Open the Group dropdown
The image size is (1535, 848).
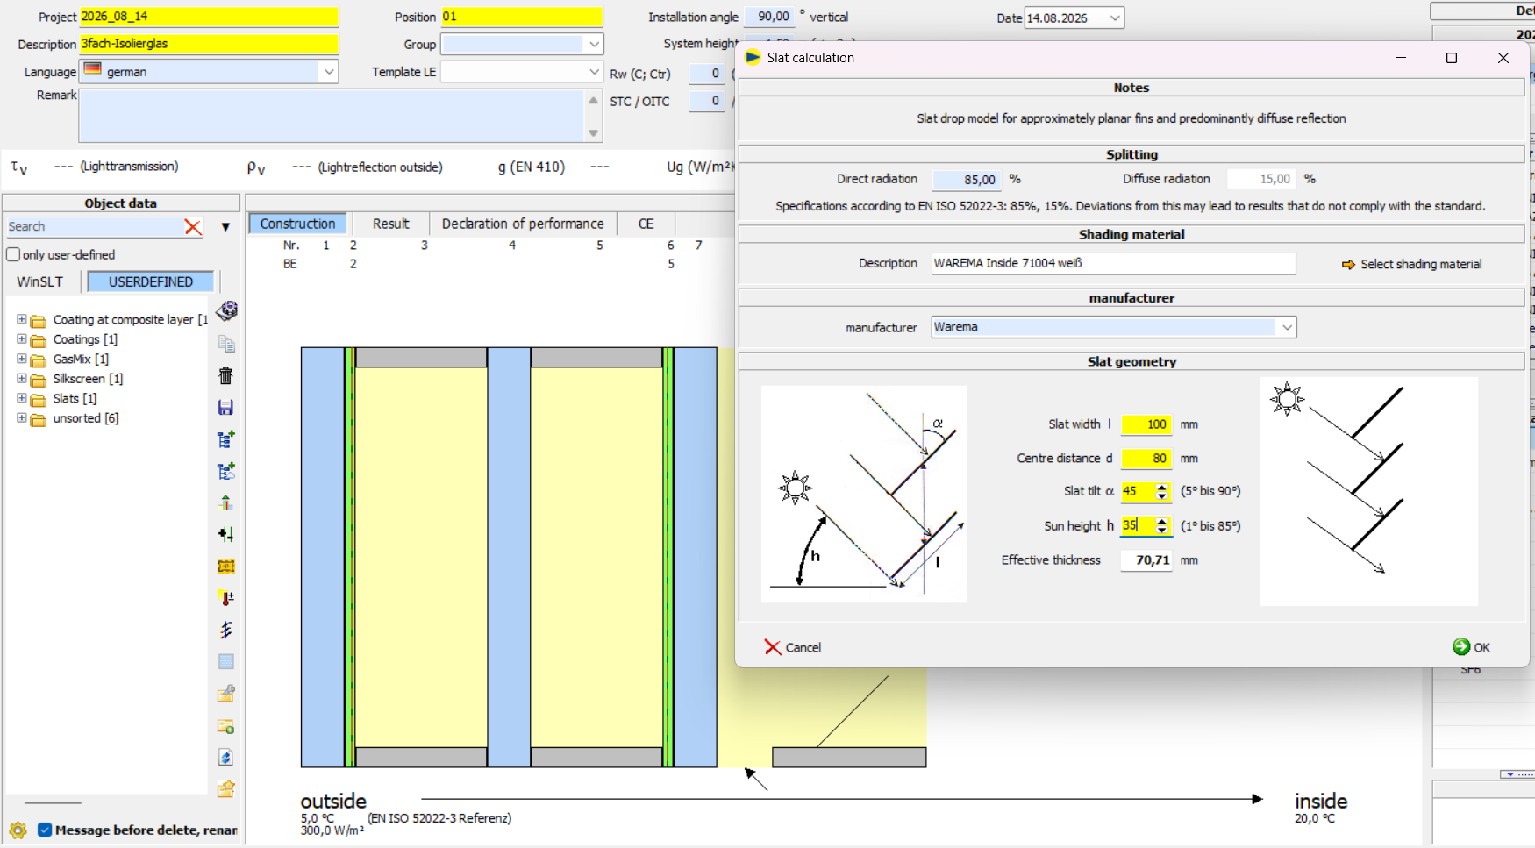point(594,44)
